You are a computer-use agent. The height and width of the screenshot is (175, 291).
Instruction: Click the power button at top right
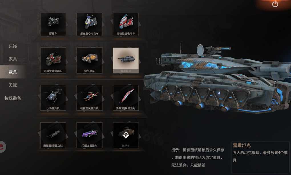tap(275, 4)
